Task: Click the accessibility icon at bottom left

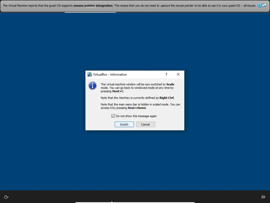Action: pyautogui.click(x=6, y=197)
